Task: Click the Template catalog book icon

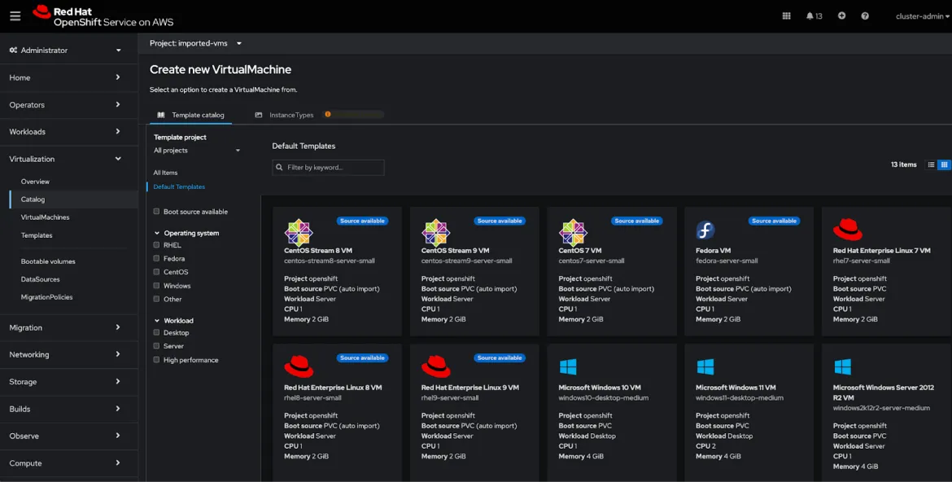Action: [161, 115]
